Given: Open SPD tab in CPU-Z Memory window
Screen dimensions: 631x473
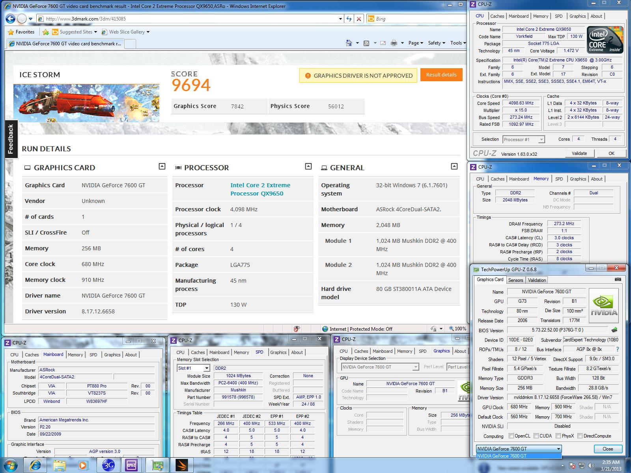Looking at the screenshot, I should (559, 179).
